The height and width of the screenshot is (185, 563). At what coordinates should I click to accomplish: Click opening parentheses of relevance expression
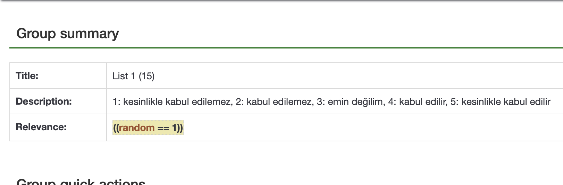tap(116, 128)
